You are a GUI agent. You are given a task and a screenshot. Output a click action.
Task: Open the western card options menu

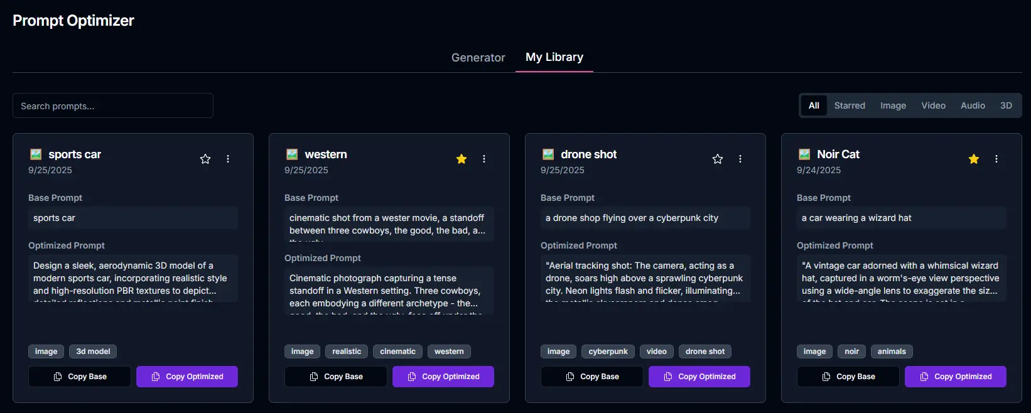click(484, 159)
